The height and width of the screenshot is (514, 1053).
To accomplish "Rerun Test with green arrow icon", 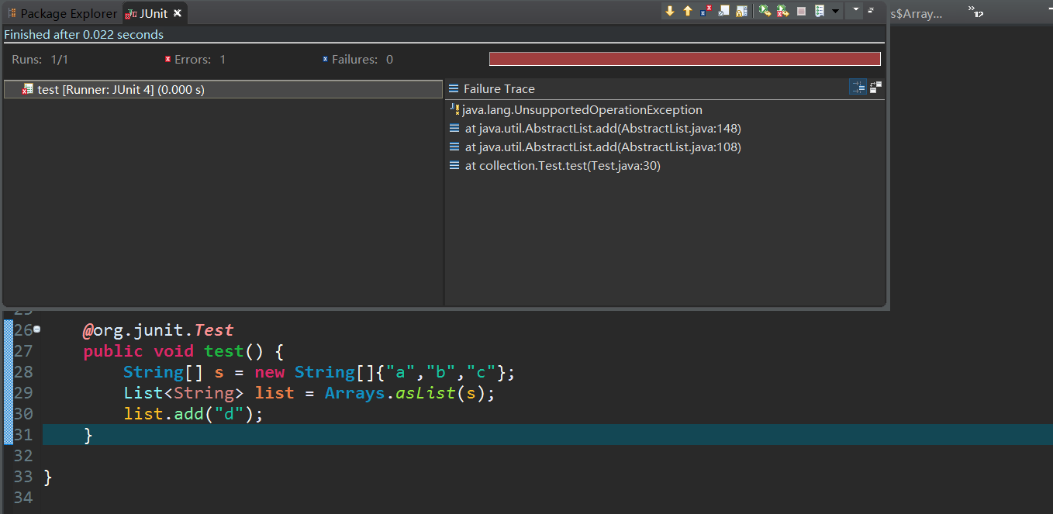I will coord(765,11).
